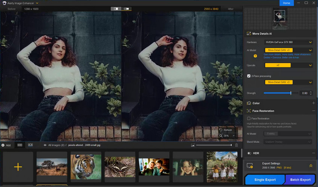Click the Aiarty Image Enhancer logo icon
318x187 pixels.
pos(4,3)
